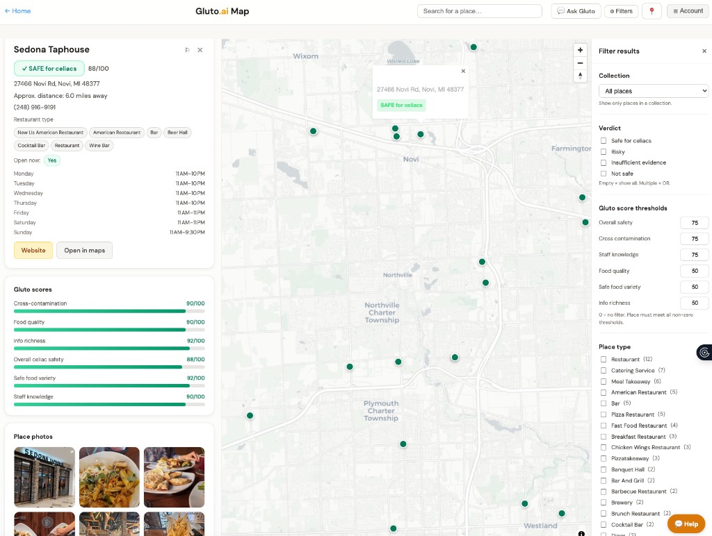The width and height of the screenshot is (712, 536).
Task: Check Breakfast Restaurant place type
Action: coord(604,437)
